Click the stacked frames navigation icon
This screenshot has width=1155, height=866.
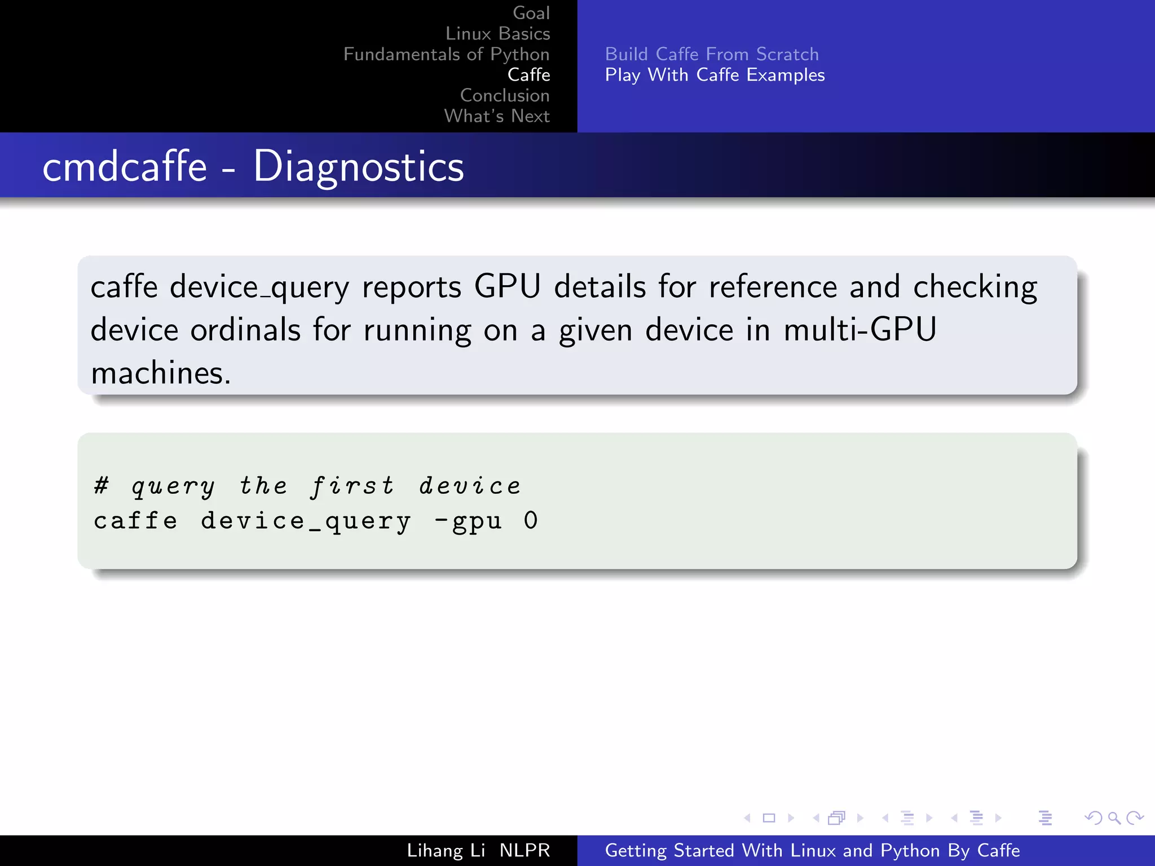[837, 818]
